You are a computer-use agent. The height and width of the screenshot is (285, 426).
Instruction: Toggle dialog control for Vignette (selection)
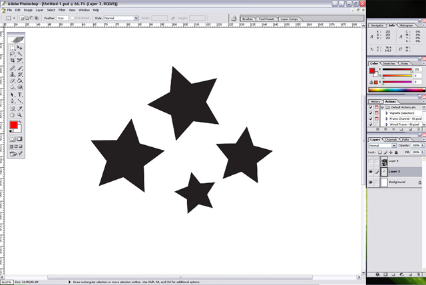377,113
